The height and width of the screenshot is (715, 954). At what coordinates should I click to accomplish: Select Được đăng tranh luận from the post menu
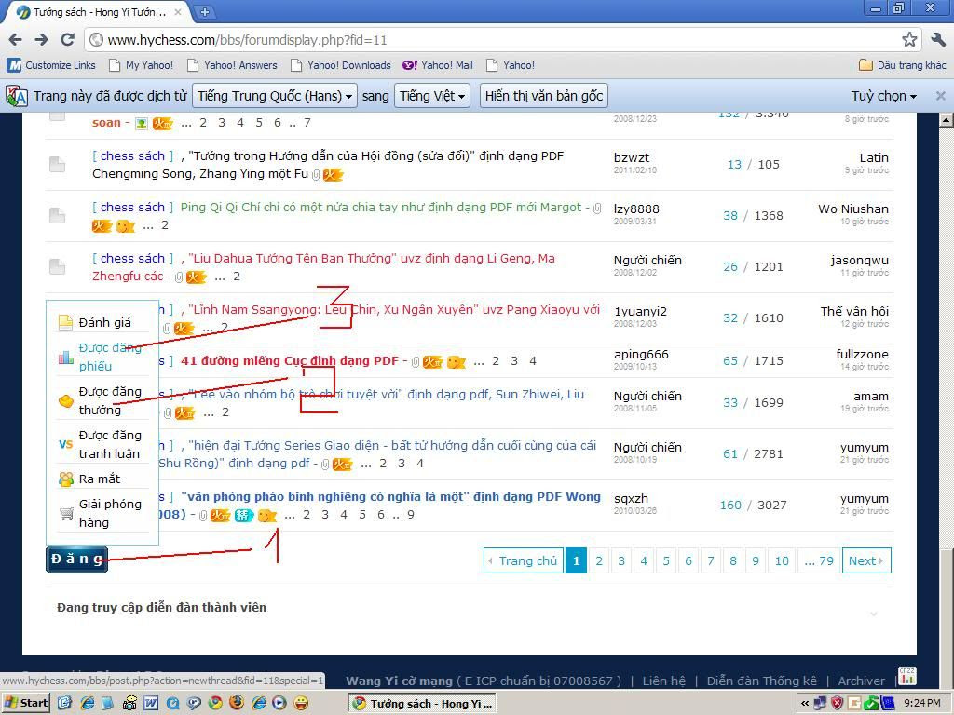[102, 444]
